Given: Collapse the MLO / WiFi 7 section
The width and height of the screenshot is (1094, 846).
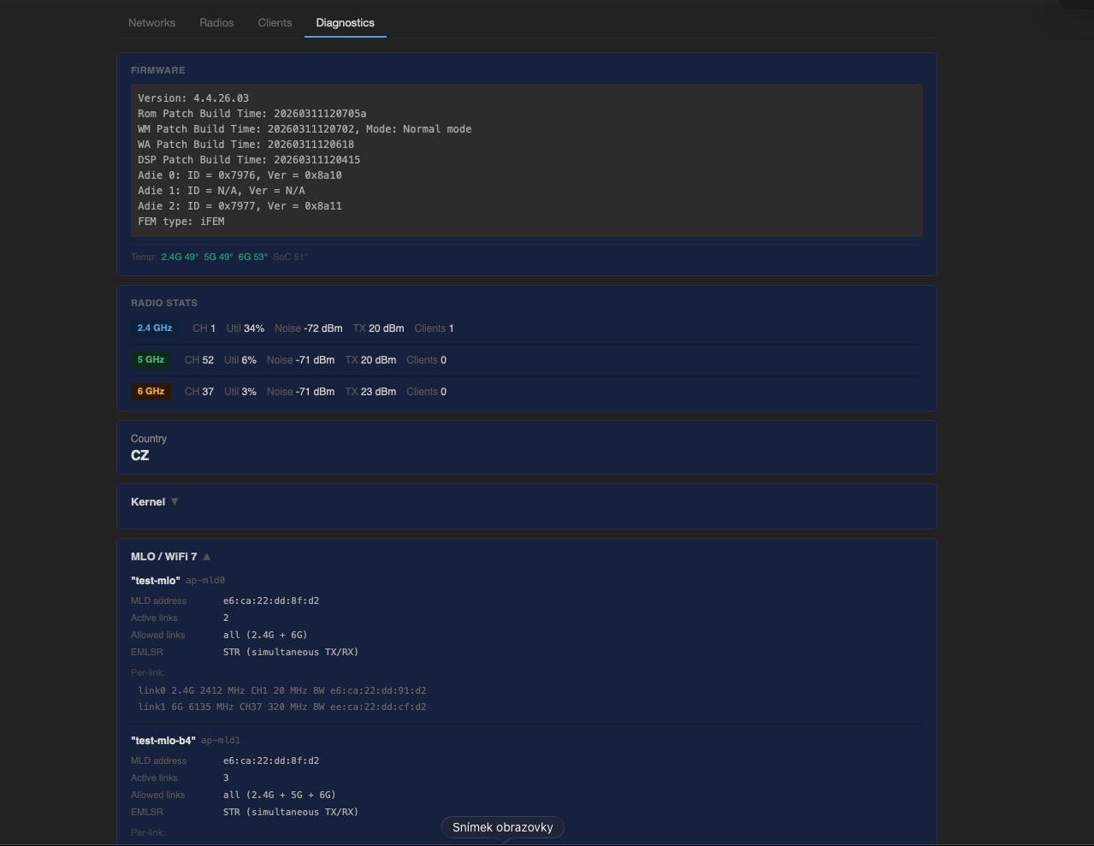Looking at the screenshot, I should pos(206,557).
